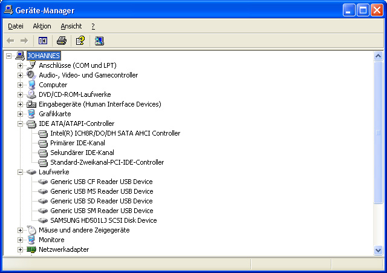The height and width of the screenshot is (273, 387).
Task: Click the Intel ICH8R SATA AHCI Controller icon
Action: point(43,134)
